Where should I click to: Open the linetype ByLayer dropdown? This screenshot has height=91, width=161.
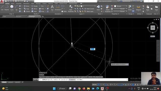120,11
